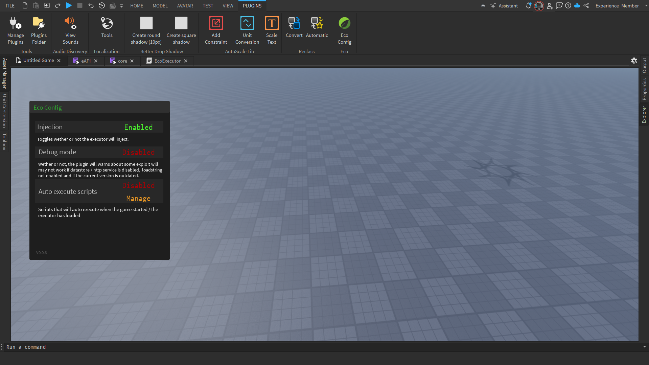Open the Plugins Folder
This screenshot has height=365, width=649.
[x=39, y=30]
